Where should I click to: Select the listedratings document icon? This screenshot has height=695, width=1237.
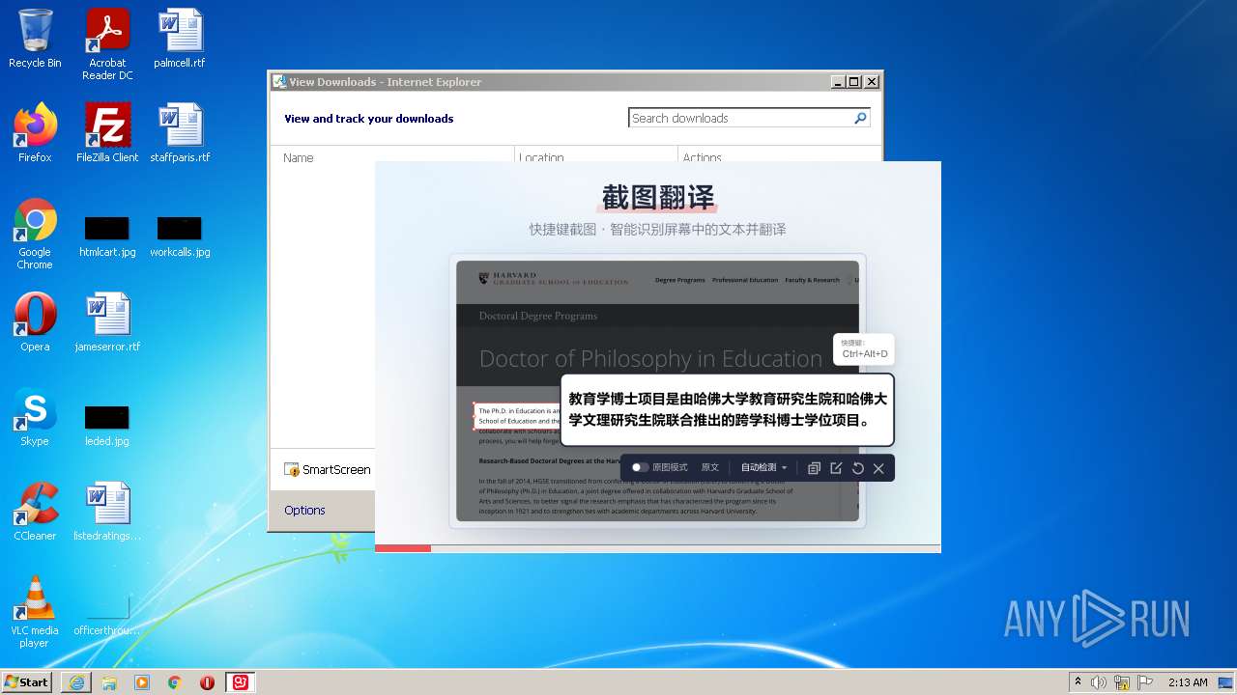107,512
